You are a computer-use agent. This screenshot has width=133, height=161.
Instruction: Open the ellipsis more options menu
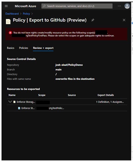tap(119, 6)
